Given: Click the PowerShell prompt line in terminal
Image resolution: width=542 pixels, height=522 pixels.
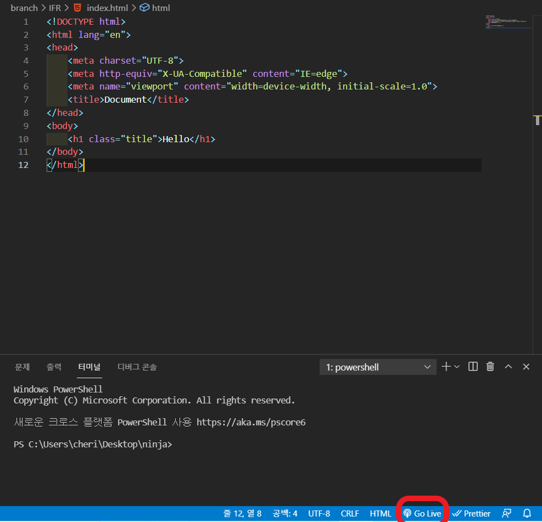Looking at the screenshot, I should click(x=93, y=444).
